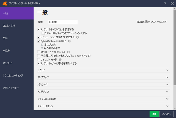This screenshot has height=118, width=176.
Task: Enable サイレント モード checkbox
Action: pos(38,59)
